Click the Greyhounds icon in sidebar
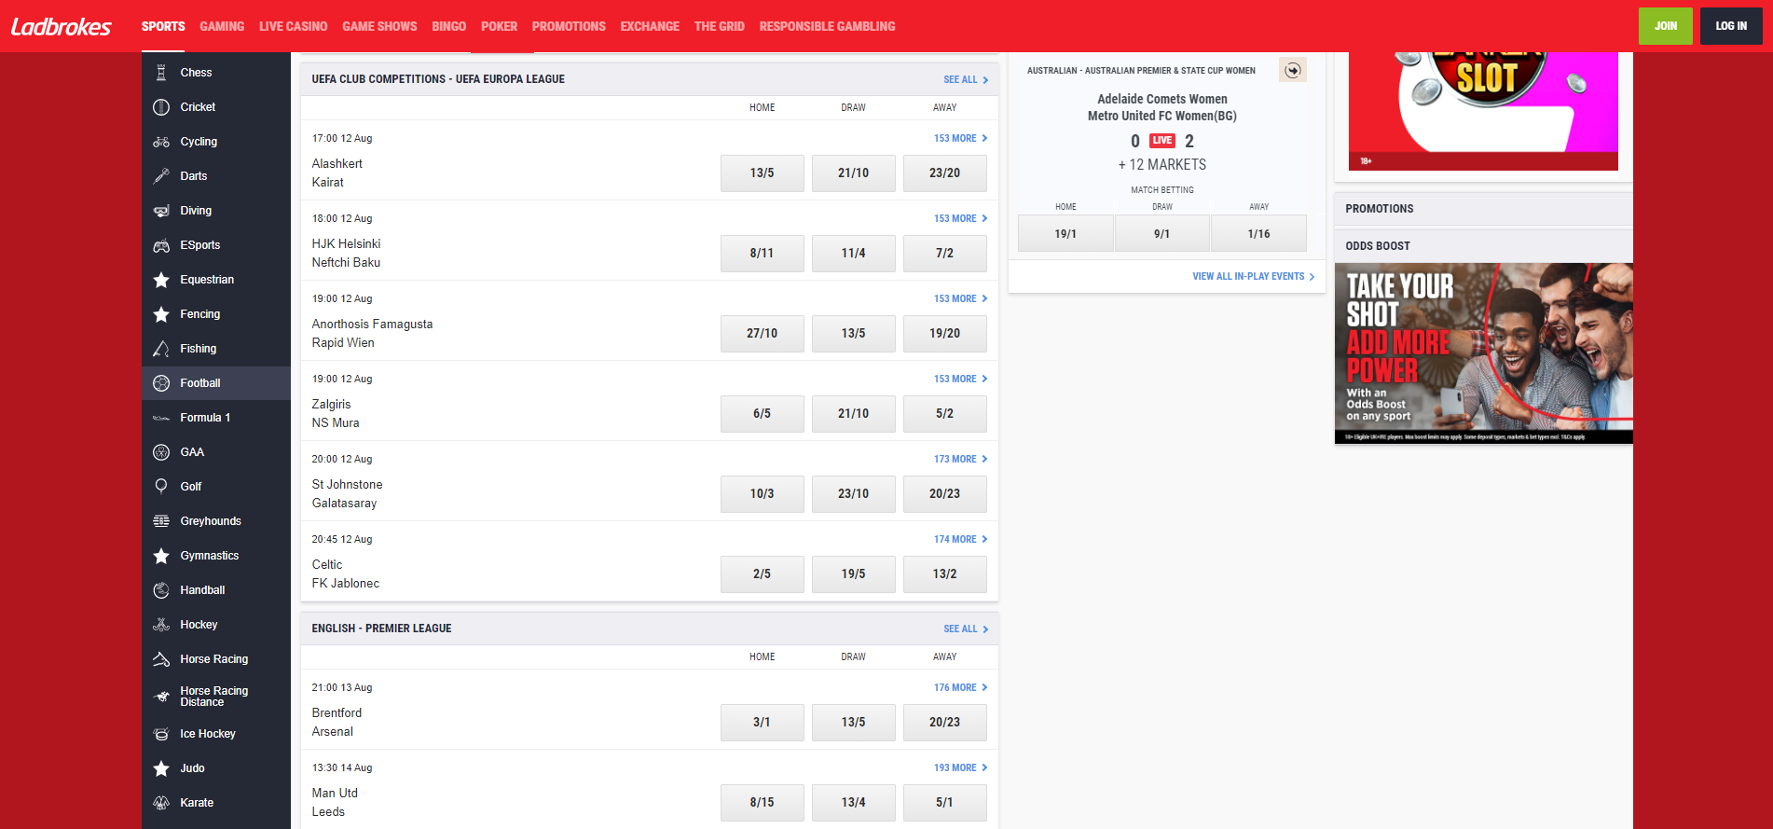The width and height of the screenshot is (1773, 829). (161, 521)
